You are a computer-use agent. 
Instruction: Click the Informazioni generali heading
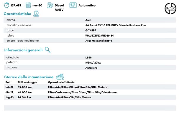[23, 50]
